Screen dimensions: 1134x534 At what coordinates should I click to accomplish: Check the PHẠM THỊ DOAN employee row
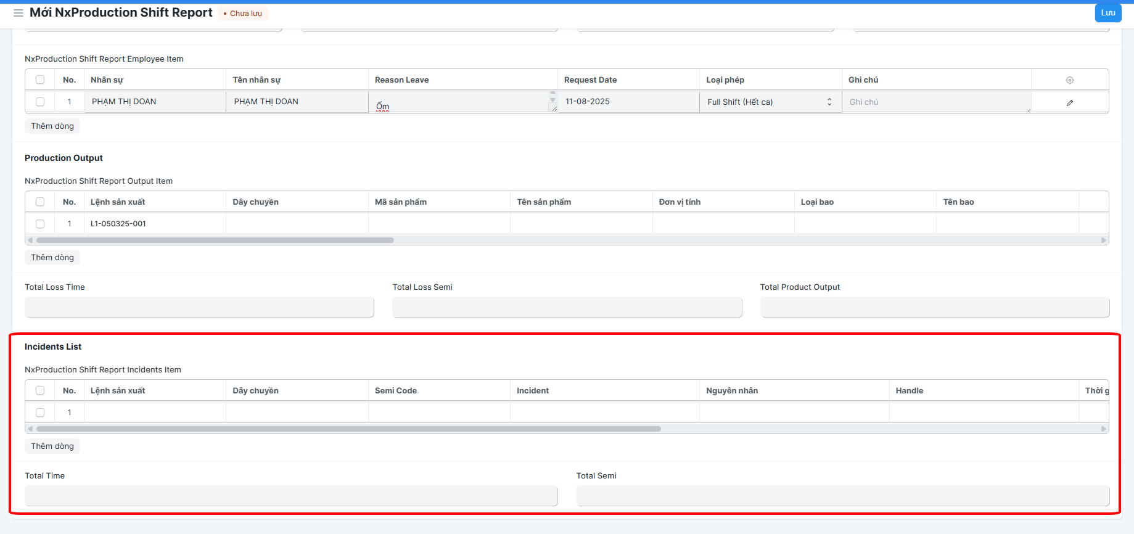(40, 102)
